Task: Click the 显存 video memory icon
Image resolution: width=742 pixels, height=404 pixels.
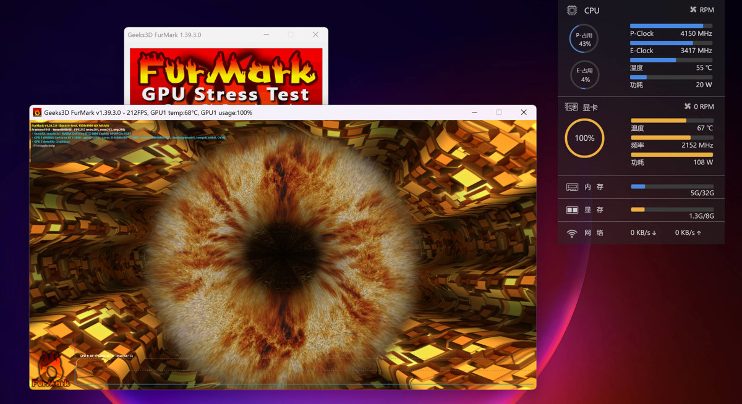Action: click(572, 210)
